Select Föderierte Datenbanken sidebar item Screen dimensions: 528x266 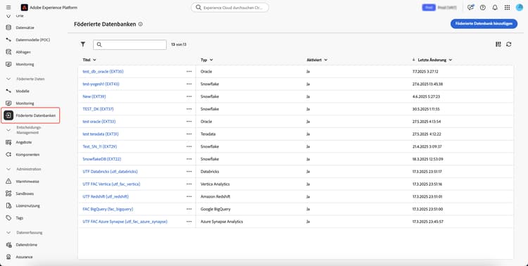click(x=31, y=115)
